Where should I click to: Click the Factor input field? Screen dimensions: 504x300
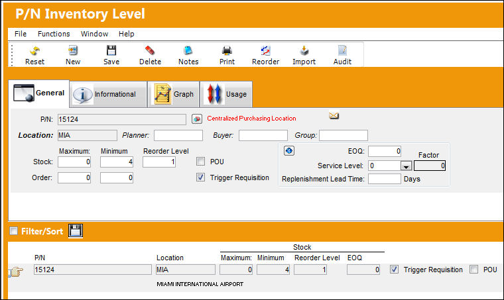pyautogui.click(x=430, y=166)
